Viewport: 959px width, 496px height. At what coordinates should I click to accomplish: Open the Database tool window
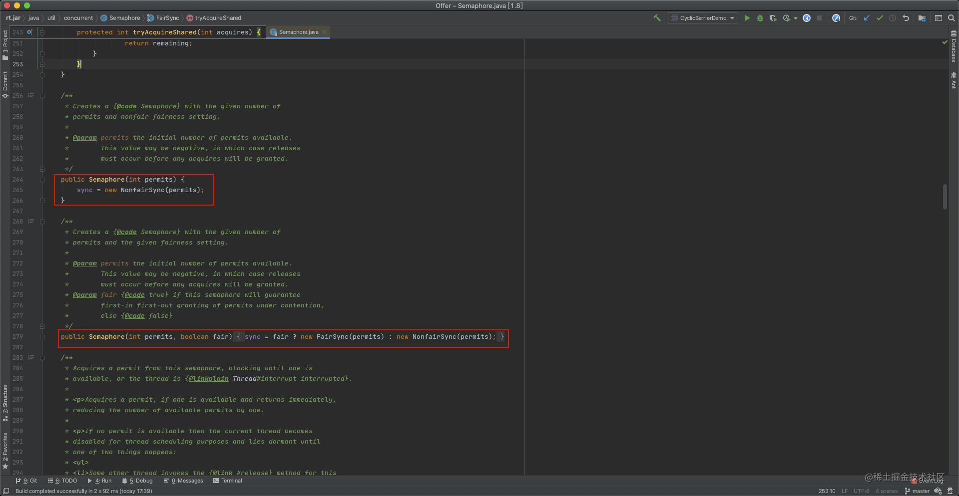954,46
